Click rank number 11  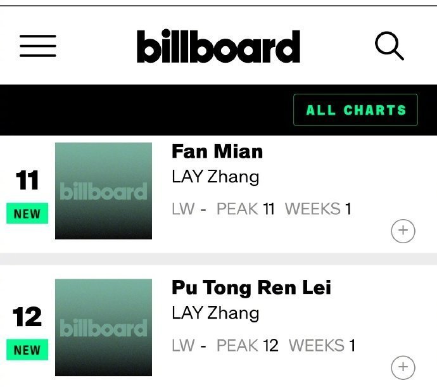pos(27,181)
